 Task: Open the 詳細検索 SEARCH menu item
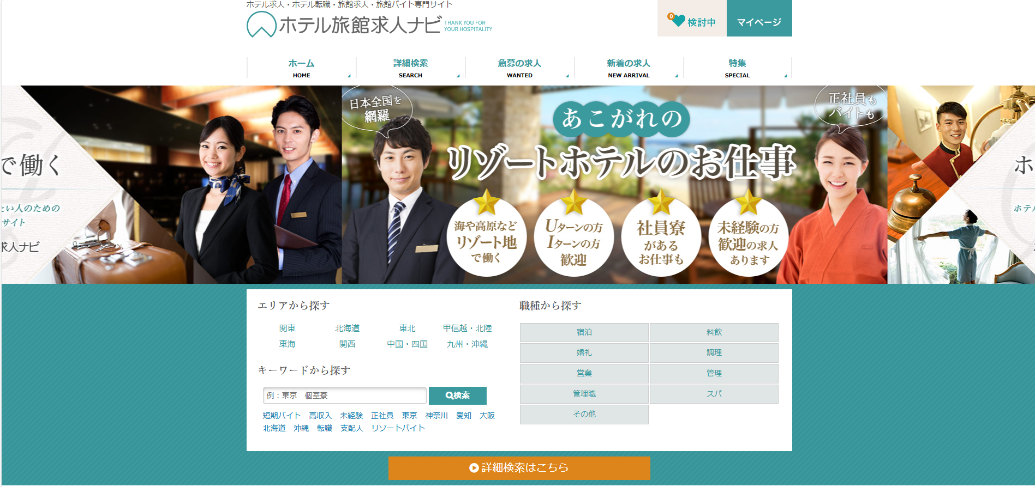click(x=410, y=68)
